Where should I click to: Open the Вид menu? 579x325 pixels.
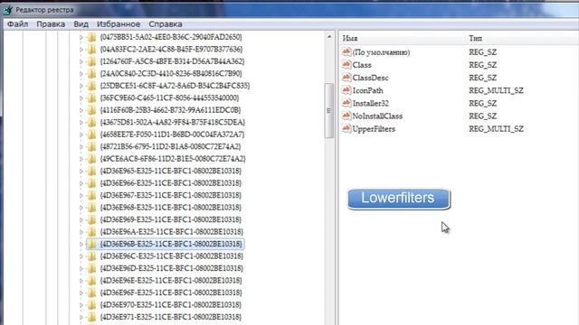[81, 24]
